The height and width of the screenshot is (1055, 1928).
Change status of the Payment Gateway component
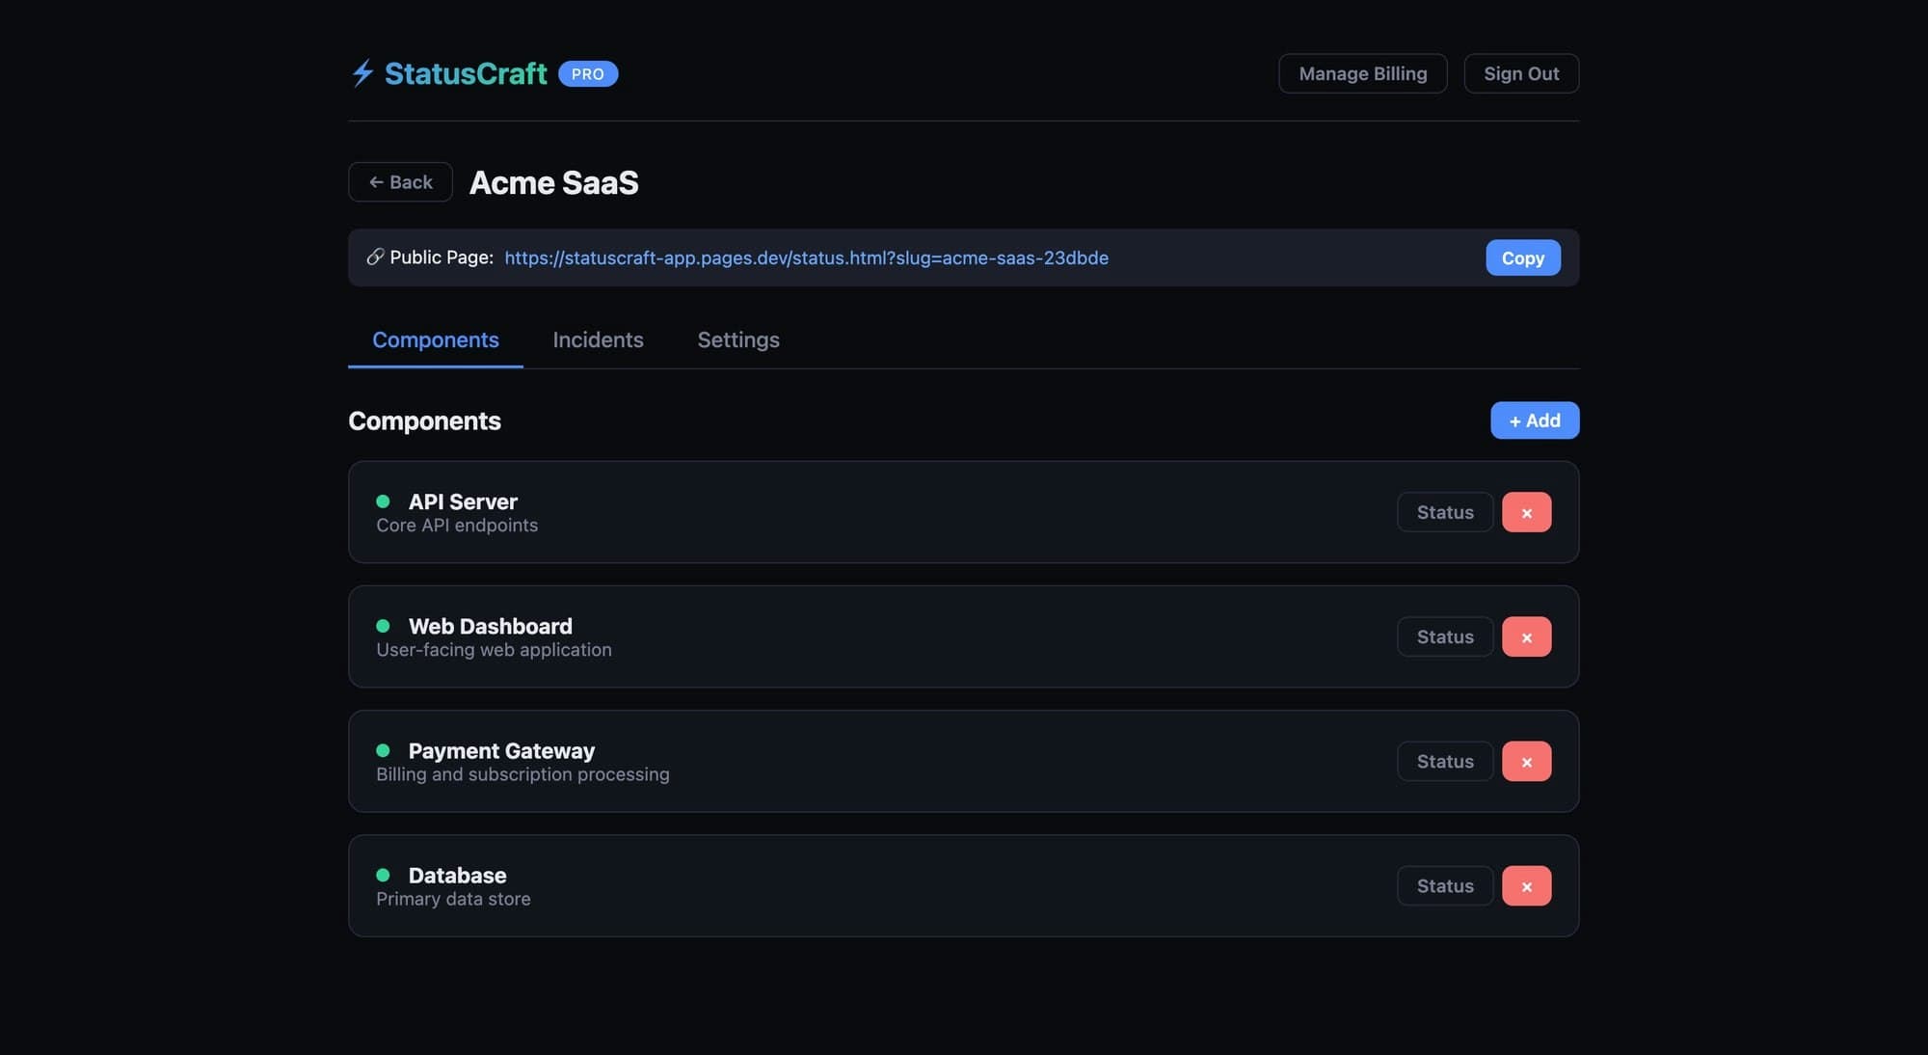(x=1444, y=761)
